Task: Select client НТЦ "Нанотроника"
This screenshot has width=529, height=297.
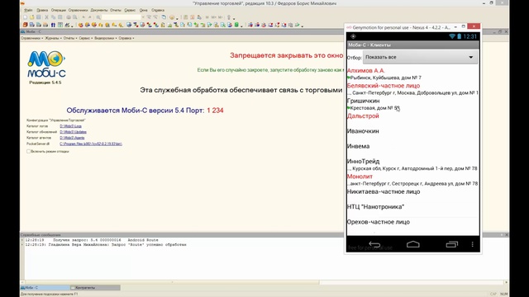Action: 413,210
